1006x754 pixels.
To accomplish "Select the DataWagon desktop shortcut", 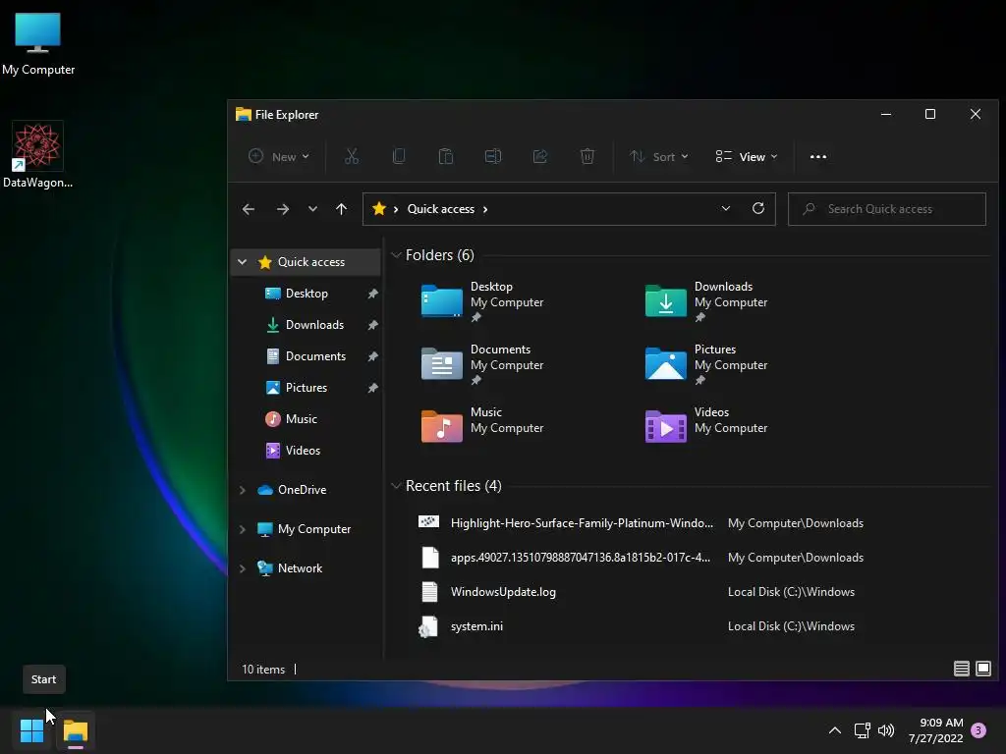I will 38,154.
